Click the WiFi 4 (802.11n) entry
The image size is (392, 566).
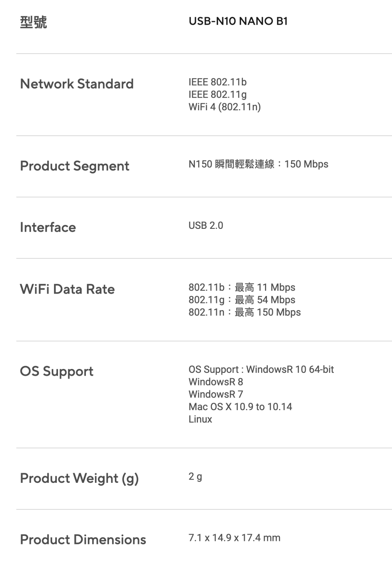click(225, 107)
